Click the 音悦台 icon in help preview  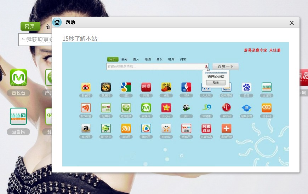coord(146,108)
